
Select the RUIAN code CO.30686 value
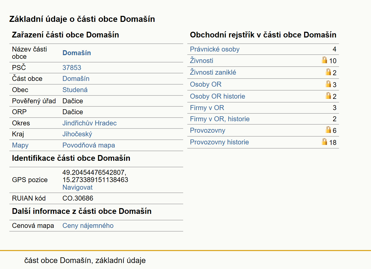point(78,198)
